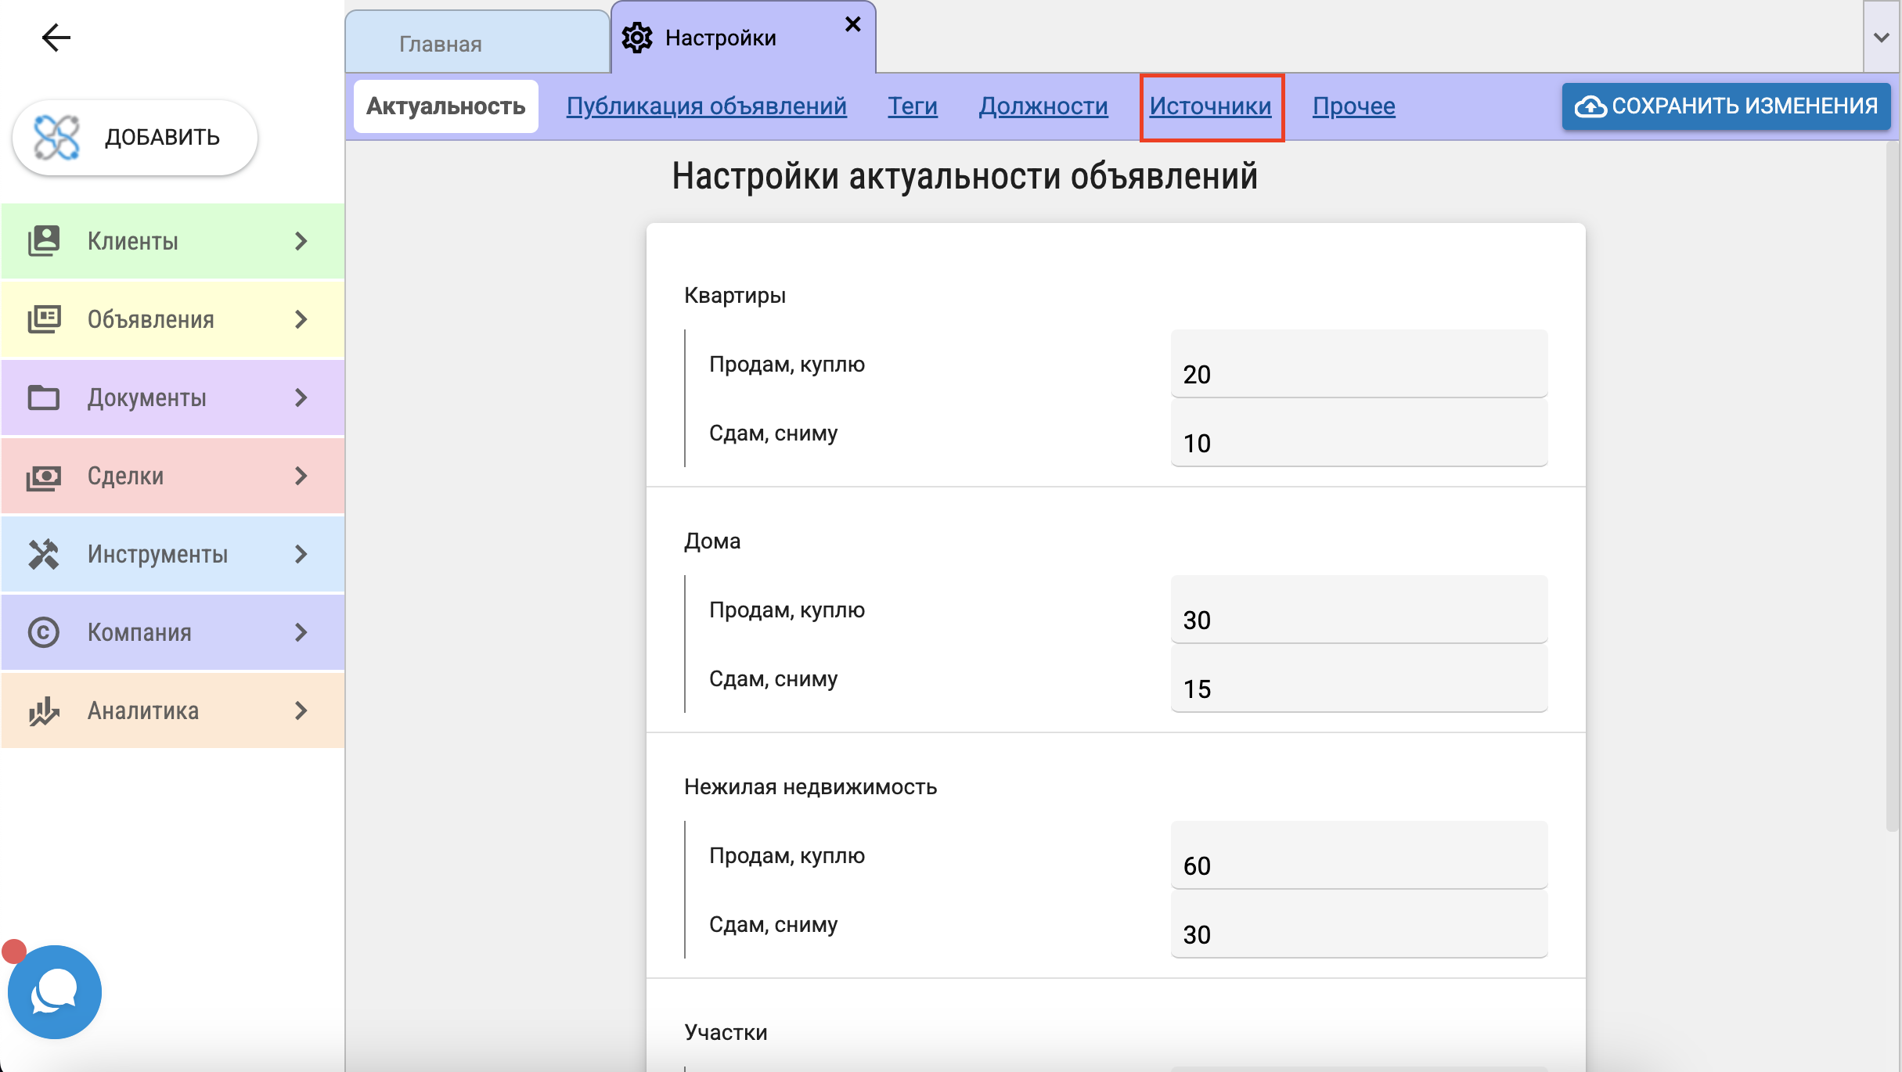Click the Клиенты contacts icon
This screenshot has width=1902, height=1072.
point(44,241)
